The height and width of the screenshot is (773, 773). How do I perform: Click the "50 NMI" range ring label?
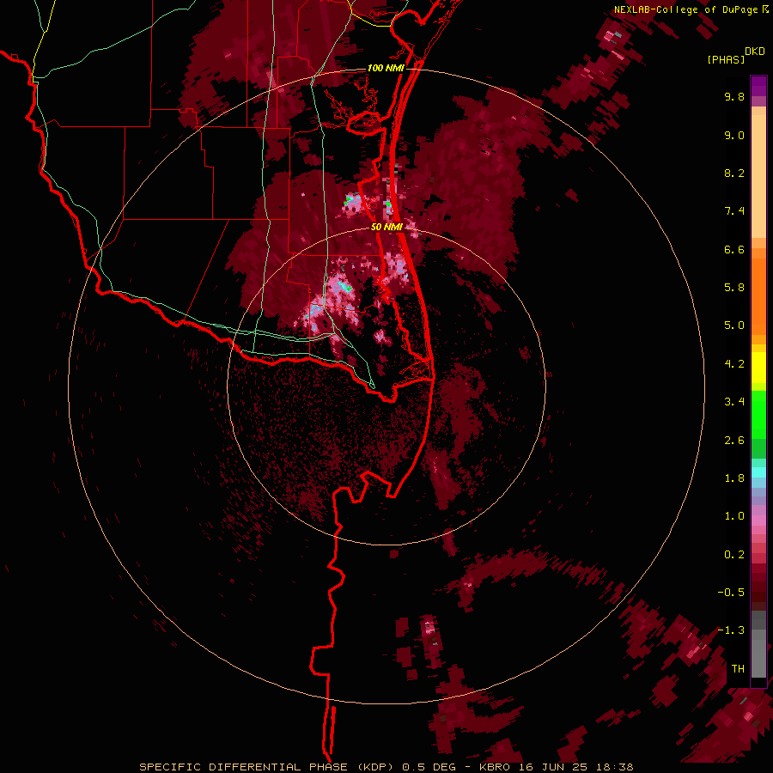pos(387,227)
